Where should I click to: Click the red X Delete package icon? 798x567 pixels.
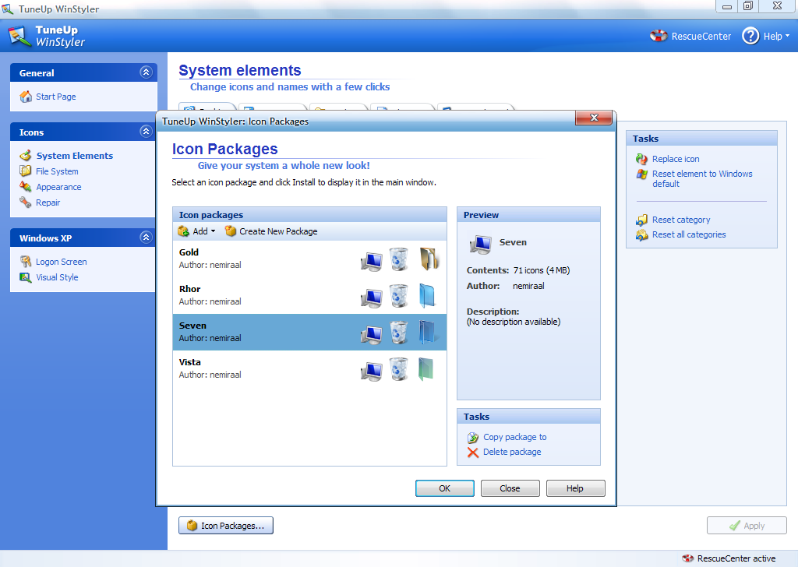pos(473,452)
